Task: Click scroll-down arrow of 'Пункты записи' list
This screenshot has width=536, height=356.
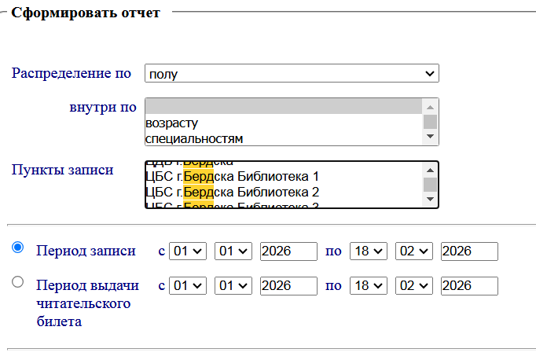Action: (x=430, y=200)
